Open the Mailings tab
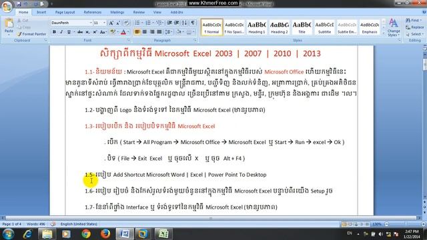Viewport: 427px width, 240px height. (117, 12)
